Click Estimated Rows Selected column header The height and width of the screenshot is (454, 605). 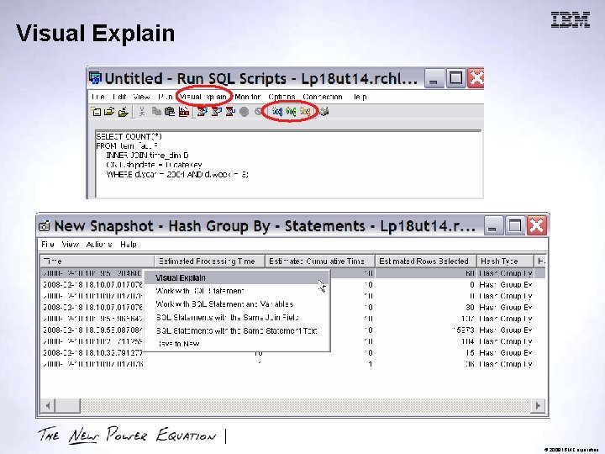[426, 261]
